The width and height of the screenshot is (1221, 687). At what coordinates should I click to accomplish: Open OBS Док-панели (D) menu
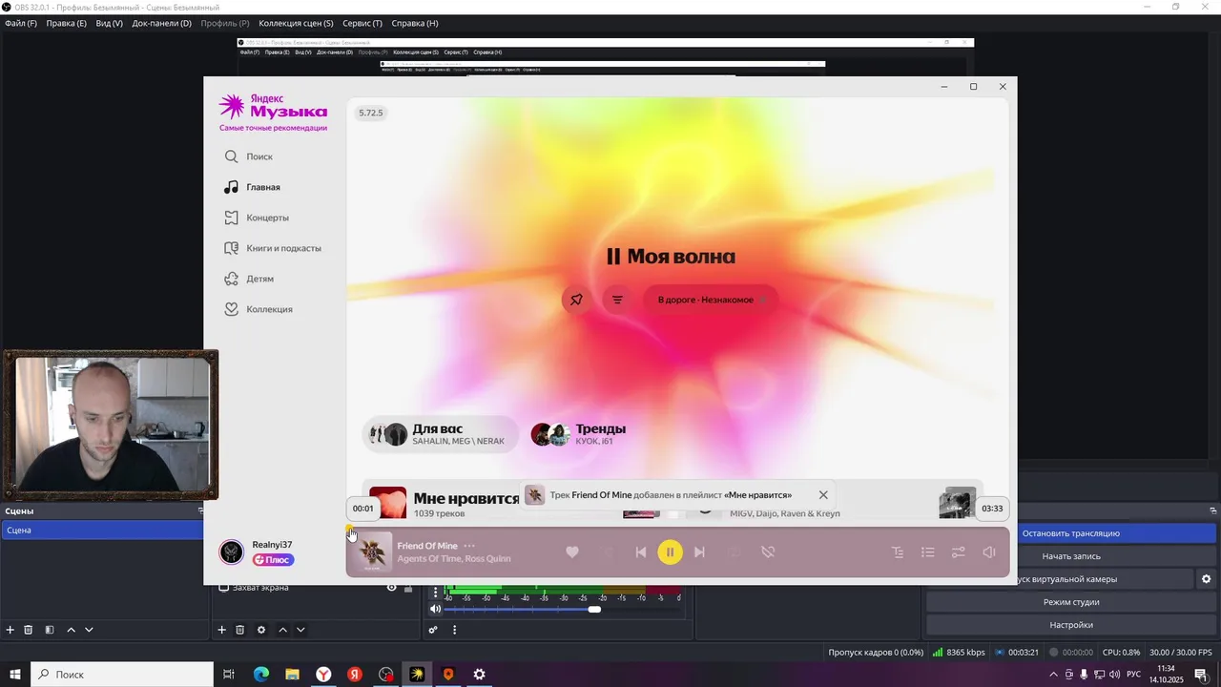coord(161,23)
